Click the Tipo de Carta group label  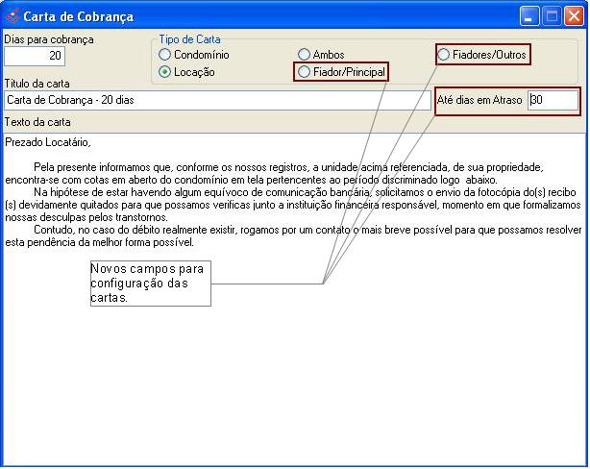[x=189, y=40]
